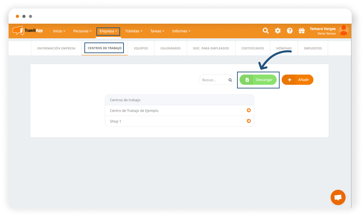Viewport: 364px width, 217px height.
Task: Open the chat support bubble
Action: [338, 197]
